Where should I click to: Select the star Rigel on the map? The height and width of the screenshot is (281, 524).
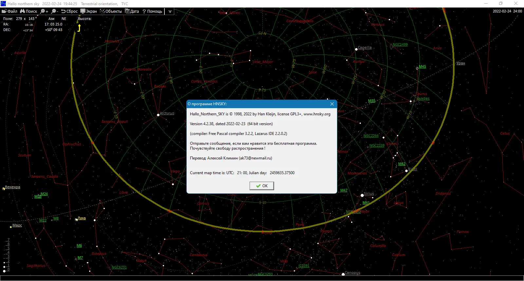[413, 169]
